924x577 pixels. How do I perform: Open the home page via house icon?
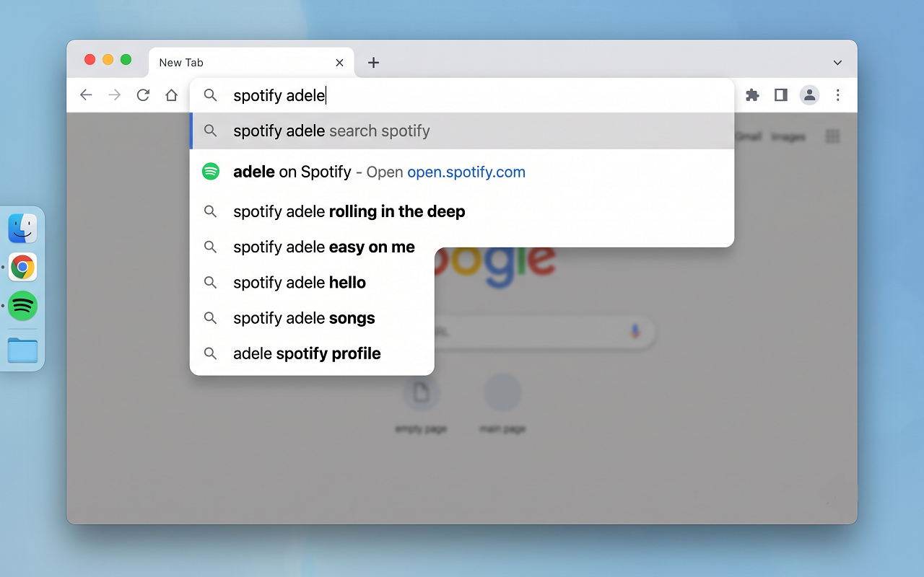[171, 95]
